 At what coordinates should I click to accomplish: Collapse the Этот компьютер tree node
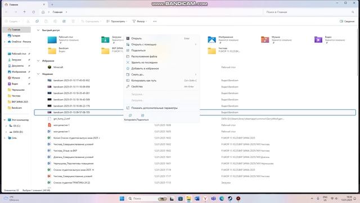[x=5, y=120]
